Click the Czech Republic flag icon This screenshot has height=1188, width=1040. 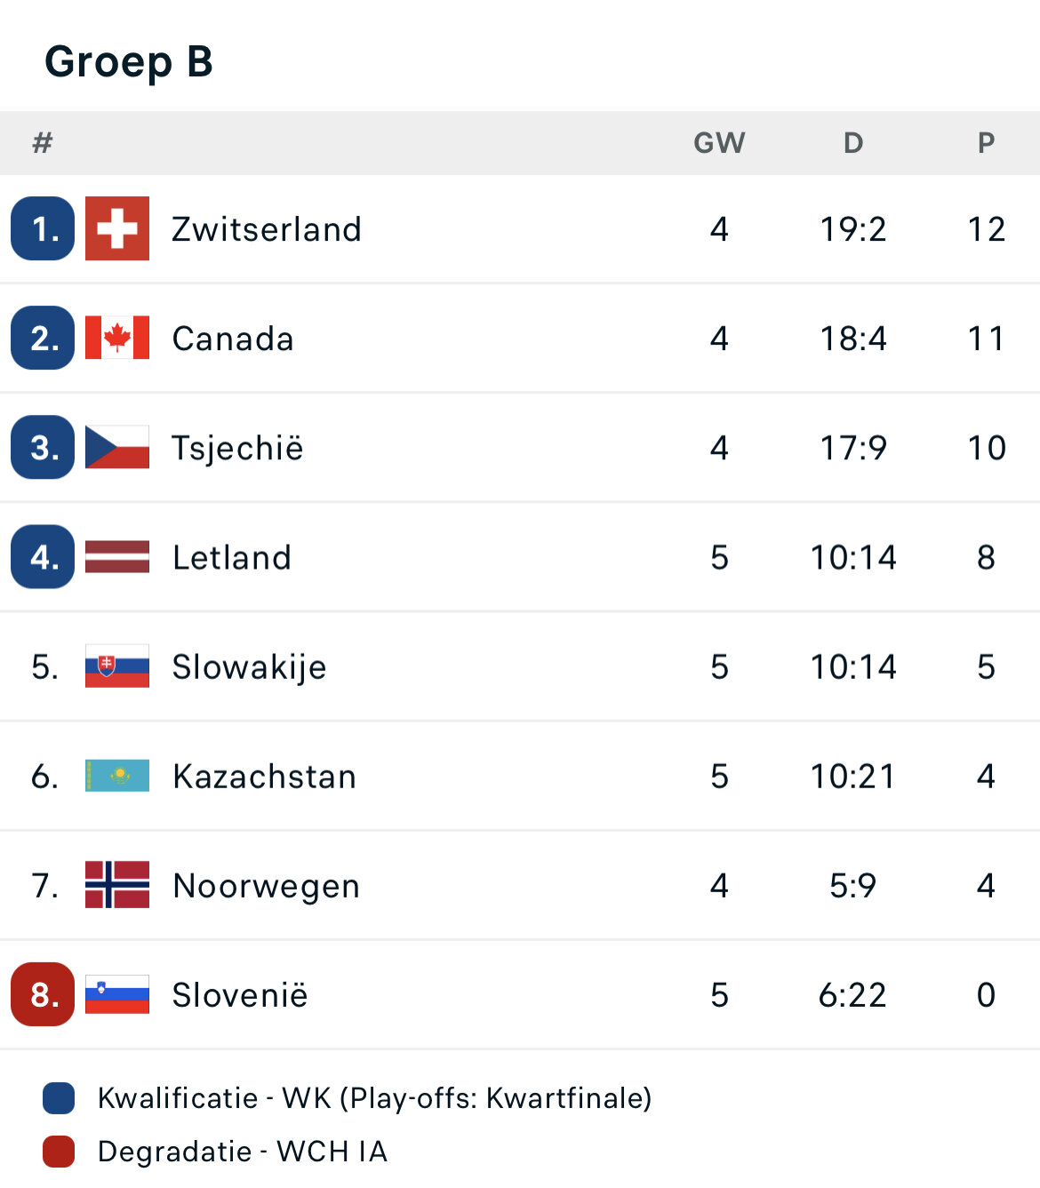tap(117, 447)
